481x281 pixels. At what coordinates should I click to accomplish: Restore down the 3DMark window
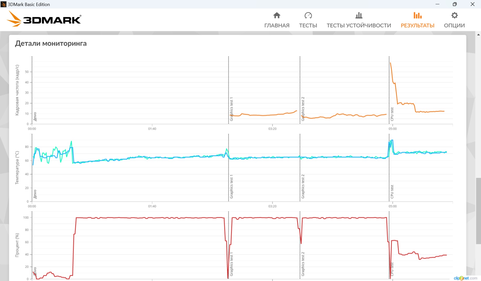tap(455, 4)
